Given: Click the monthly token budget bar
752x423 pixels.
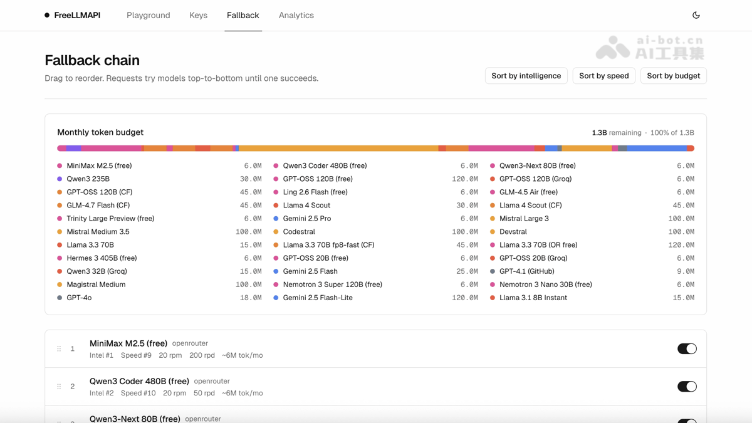Looking at the screenshot, I should coord(375,149).
